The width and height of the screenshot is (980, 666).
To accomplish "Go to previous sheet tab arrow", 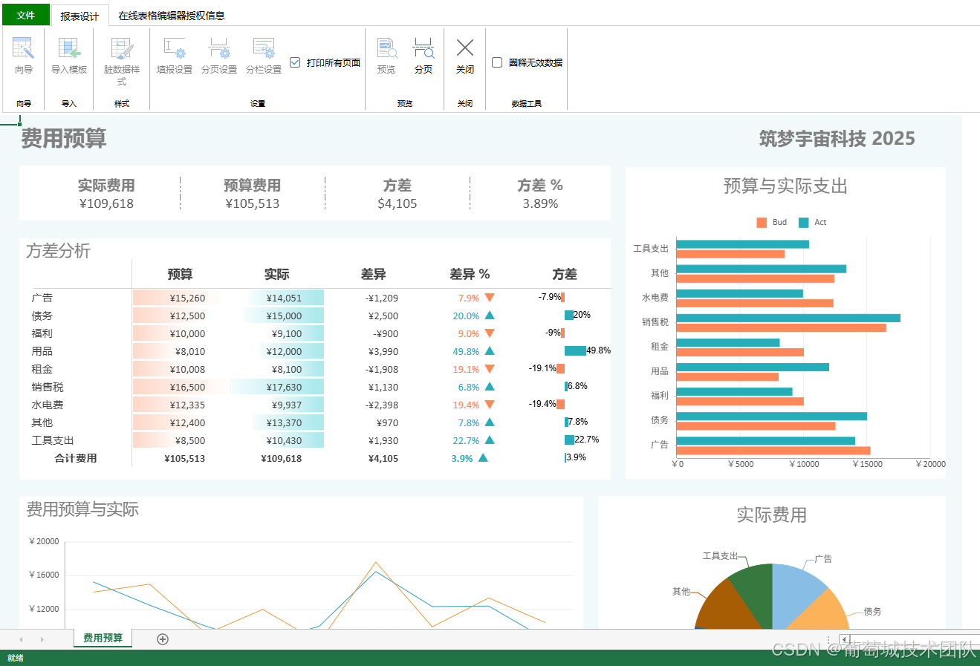I will (x=21, y=639).
